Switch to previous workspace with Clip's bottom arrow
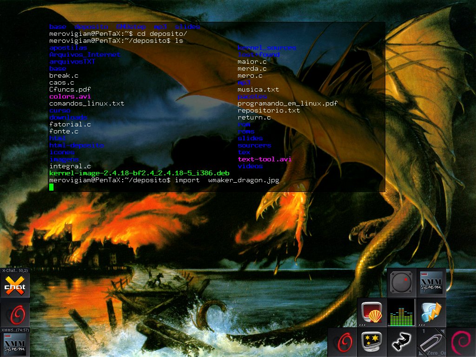476x357 pixels. pyautogui.click(x=420, y=353)
